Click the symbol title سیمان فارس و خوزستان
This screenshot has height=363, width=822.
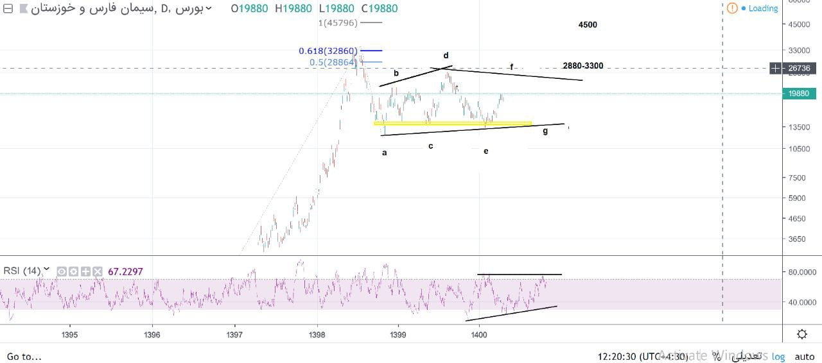(x=91, y=9)
